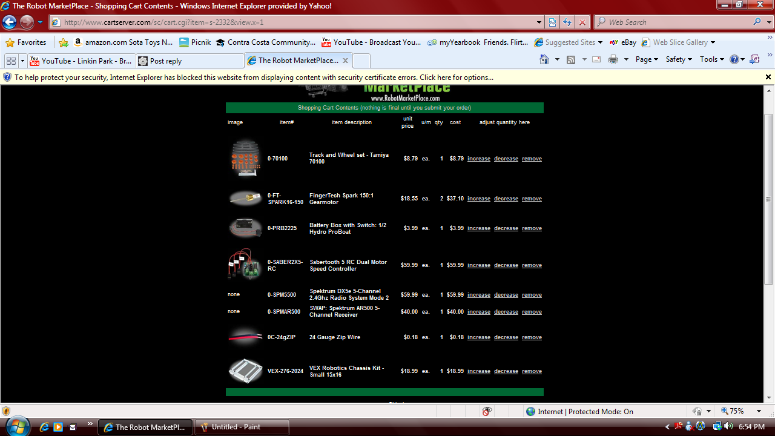The height and width of the screenshot is (436, 775).
Task: Open recent pages dropdown arrow
Action: 41,22
